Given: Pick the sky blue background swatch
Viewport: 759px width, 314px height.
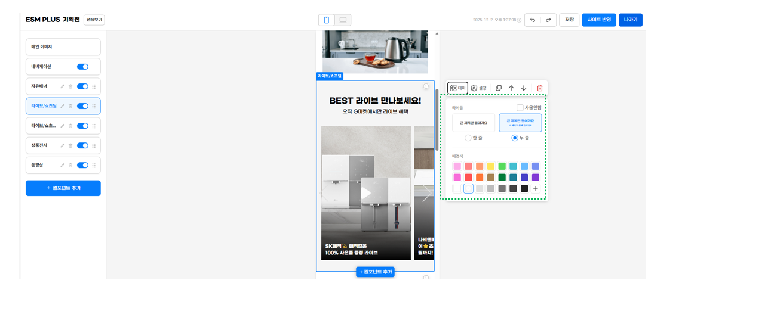Looking at the screenshot, I should pos(524,166).
